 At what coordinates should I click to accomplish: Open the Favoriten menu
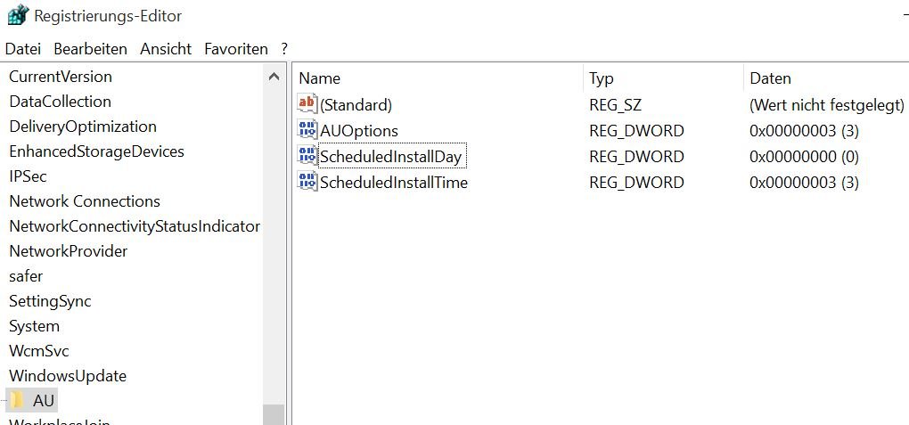(236, 49)
